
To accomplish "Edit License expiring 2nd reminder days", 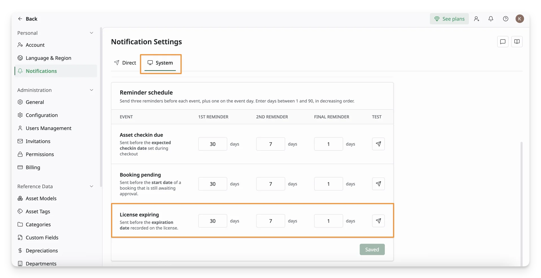I will [270, 221].
